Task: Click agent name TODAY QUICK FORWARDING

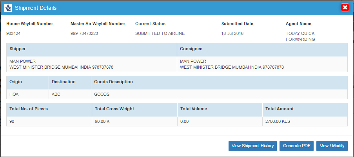Action: coord(300,37)
